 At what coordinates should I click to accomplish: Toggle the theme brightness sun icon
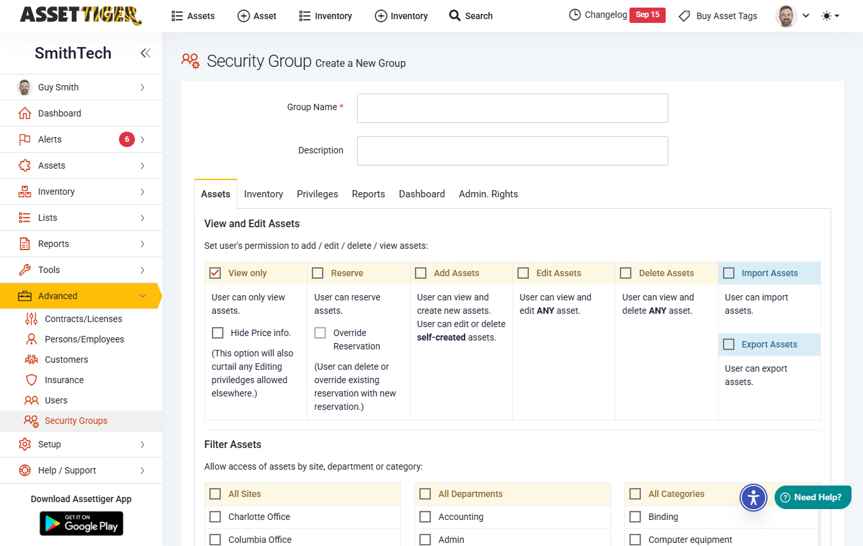point(827,16)
